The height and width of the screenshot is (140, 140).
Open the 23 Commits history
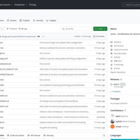click(x=99, y=36)
